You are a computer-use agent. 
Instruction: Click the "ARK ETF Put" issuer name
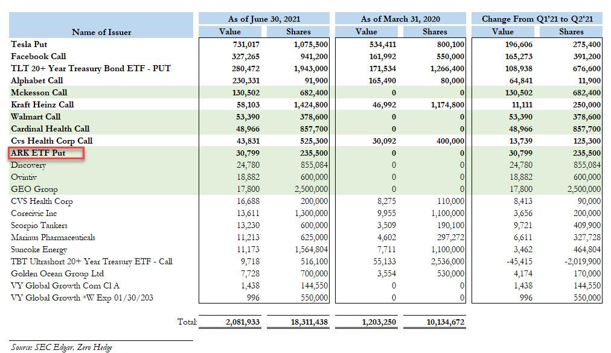pos(38,153)
